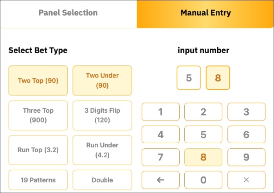Tap keypad digit 6
This screenshot has width=274, height=193.
coord(246,135)
